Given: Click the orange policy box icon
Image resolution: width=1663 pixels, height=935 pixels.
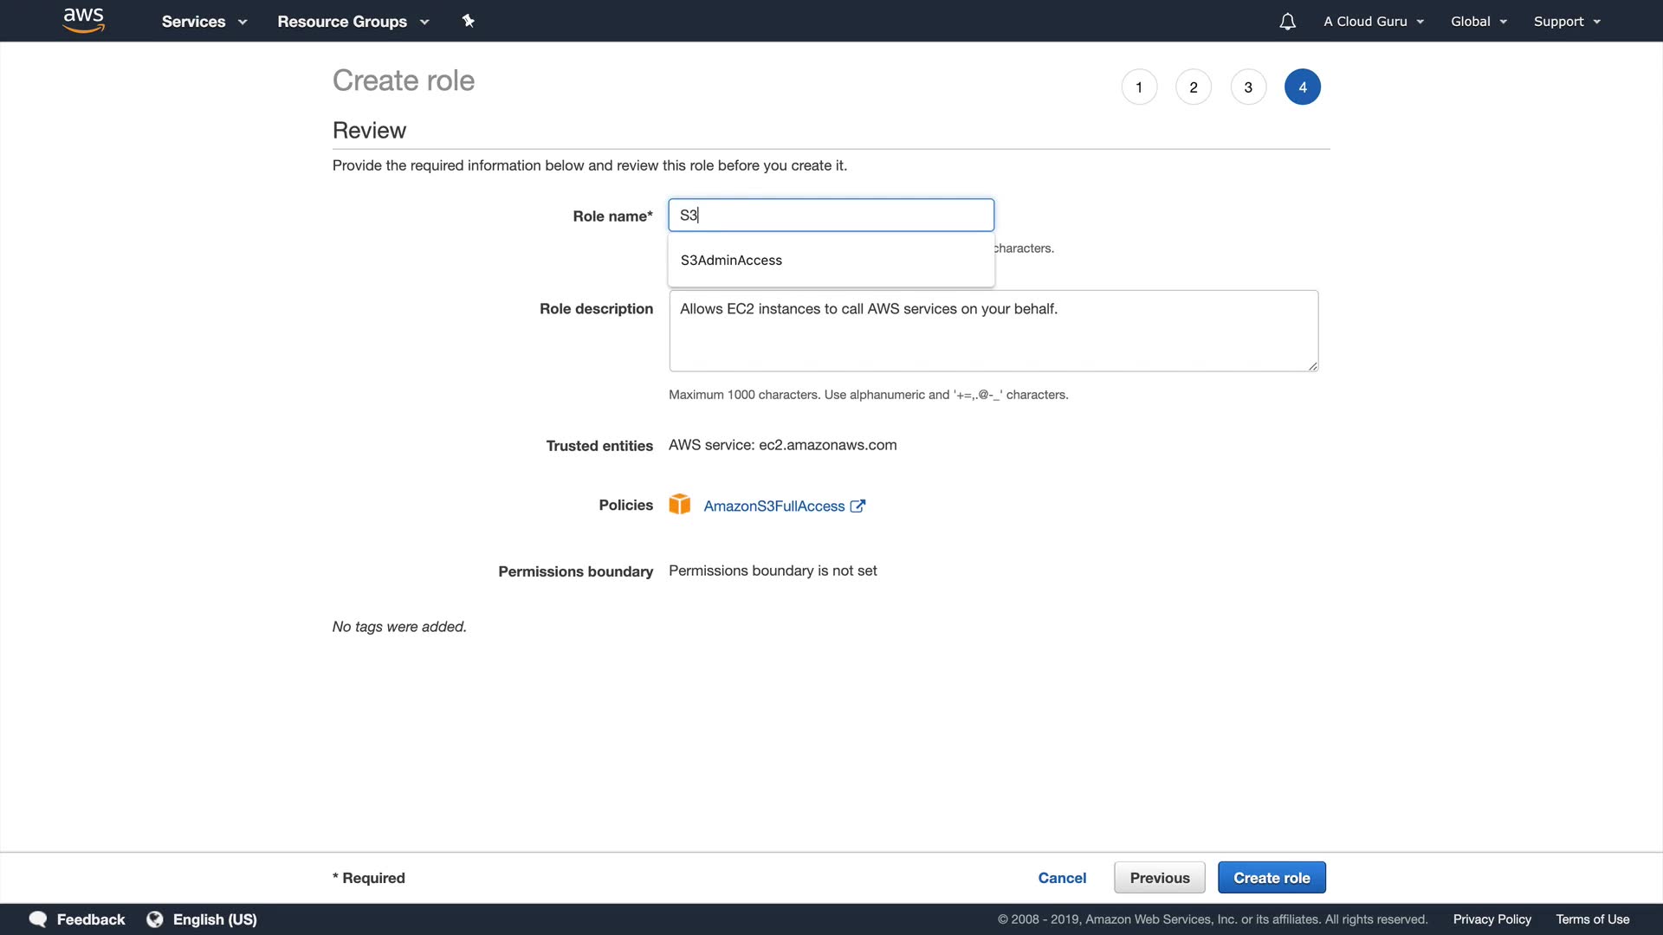Looking at the screenshot, I should (679, 505).
